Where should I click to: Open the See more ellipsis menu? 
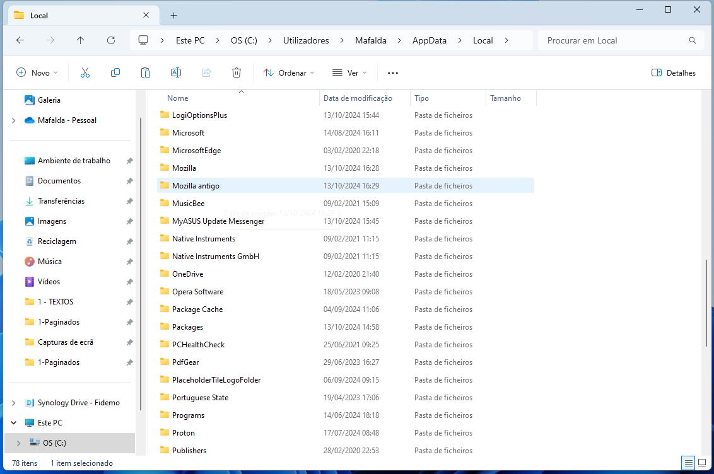(392, 72)
